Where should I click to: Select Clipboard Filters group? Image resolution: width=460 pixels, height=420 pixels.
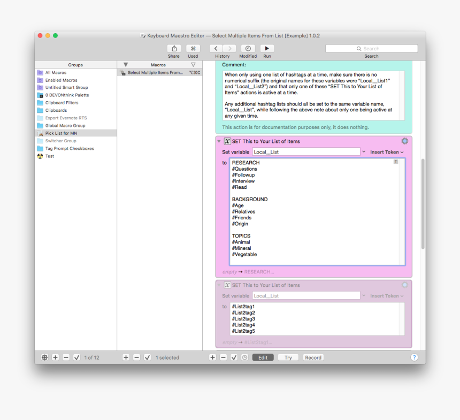(76, 103)
